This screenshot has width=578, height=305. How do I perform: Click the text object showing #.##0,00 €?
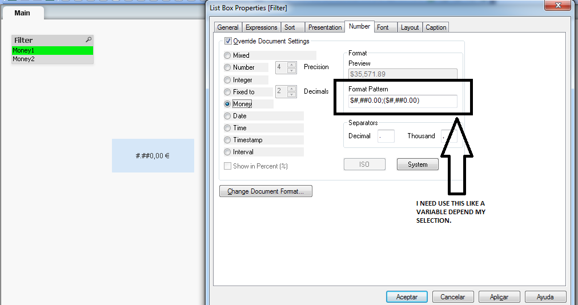coord(153,155)
